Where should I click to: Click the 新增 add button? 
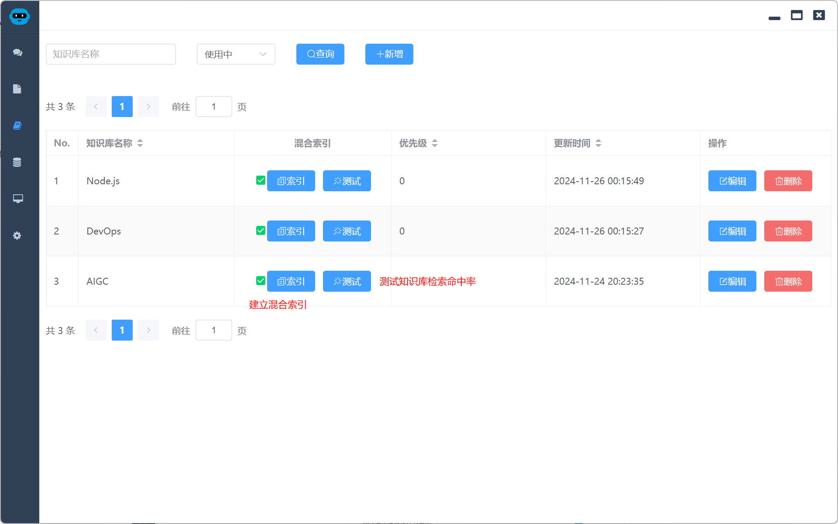(389, 54)
